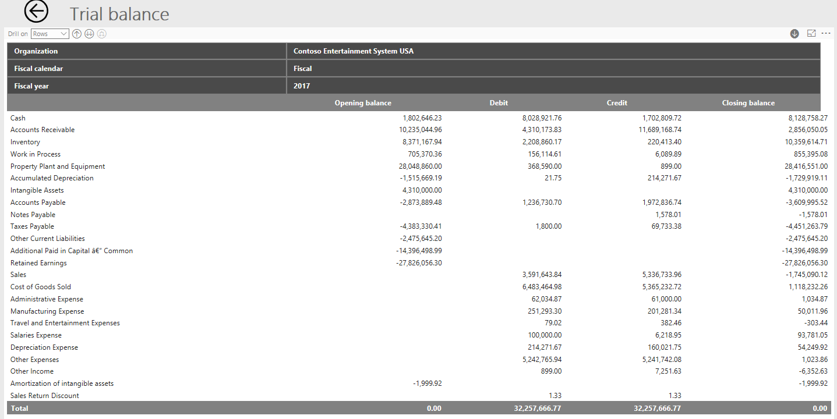
Task: Click Cash opening balance 1,802,646.23
Action: pyautogui.click(x=422, y=118)
